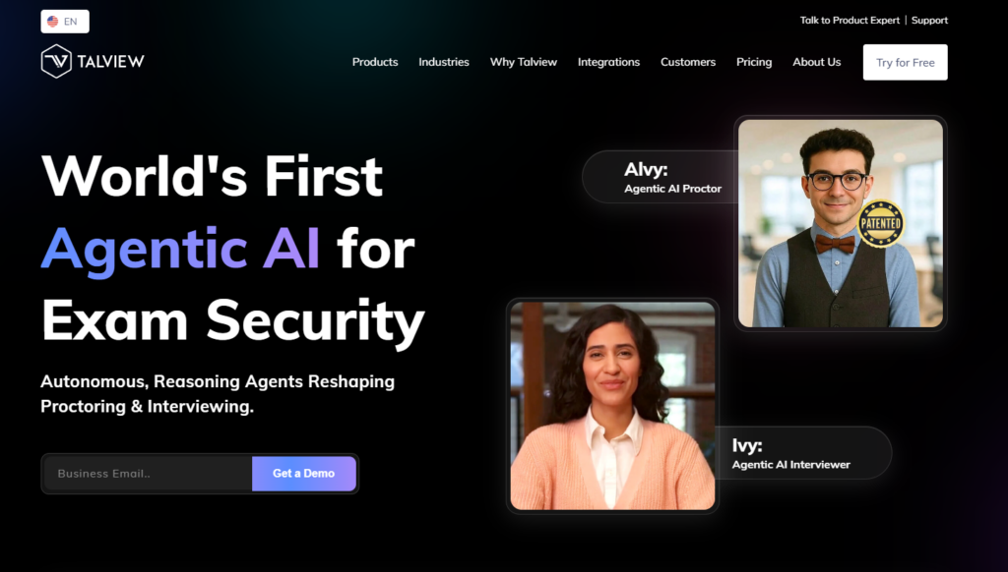Screen dimensions: 1008x572
Task: Click the Get a Demo button
Action: (x=304, y=474)
